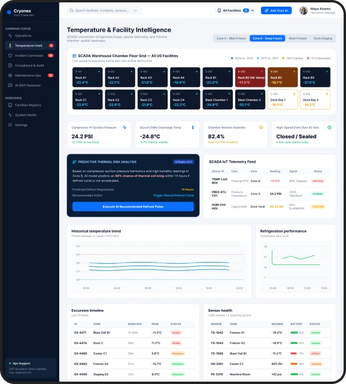The width and height of the screenshot is (346, 384).
Task: Click the predictive thermal risk sparkle icon
Action: (74, 162)
